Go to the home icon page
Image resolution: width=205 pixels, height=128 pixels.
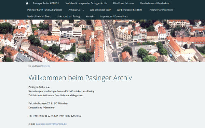click(27, 3)
